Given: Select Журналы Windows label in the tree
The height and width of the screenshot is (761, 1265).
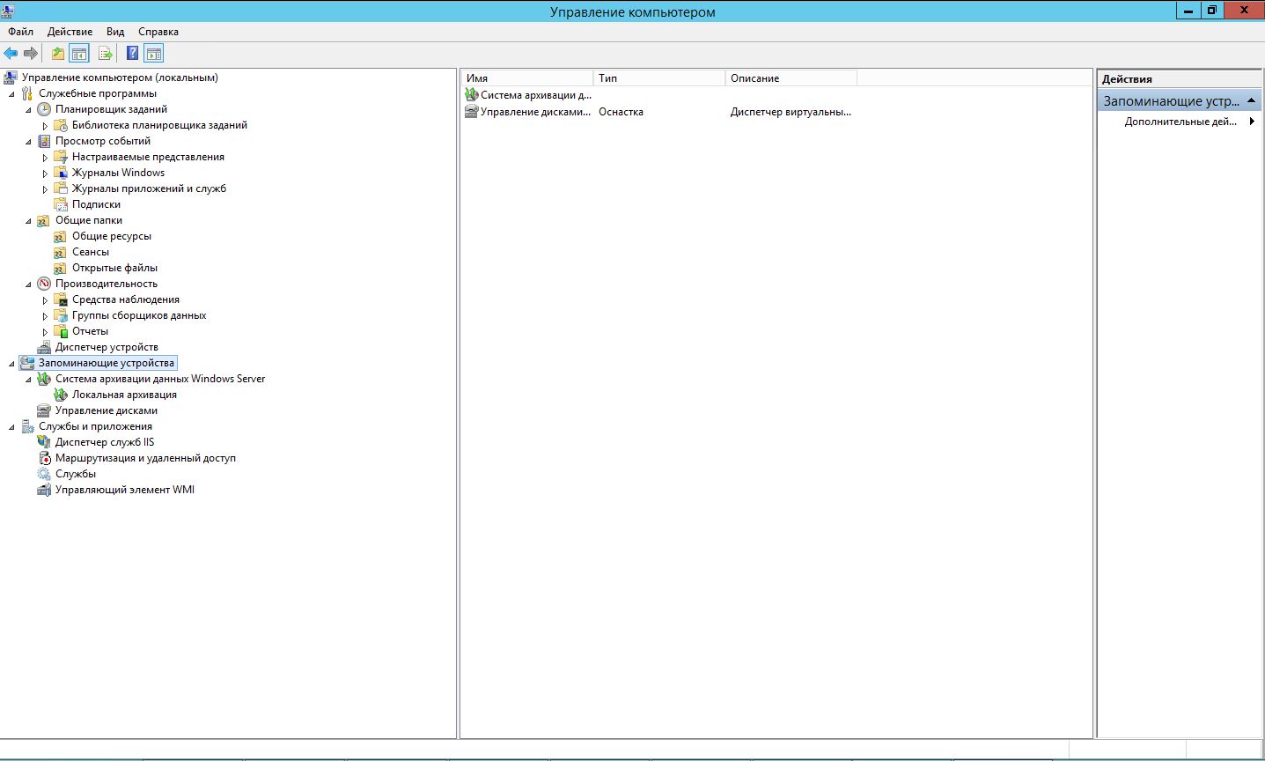Looking at the screenshot, I should [x=118, y=173].
